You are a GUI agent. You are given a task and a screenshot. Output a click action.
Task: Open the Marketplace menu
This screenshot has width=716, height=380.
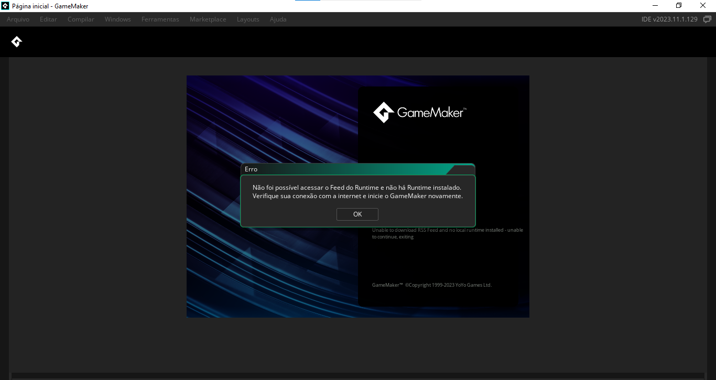point(208,19)
